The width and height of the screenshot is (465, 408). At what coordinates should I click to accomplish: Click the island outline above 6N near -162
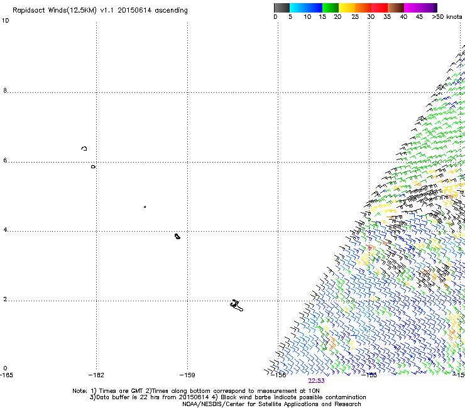click(84, 148)
